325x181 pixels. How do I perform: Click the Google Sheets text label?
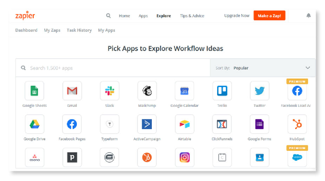34,105
